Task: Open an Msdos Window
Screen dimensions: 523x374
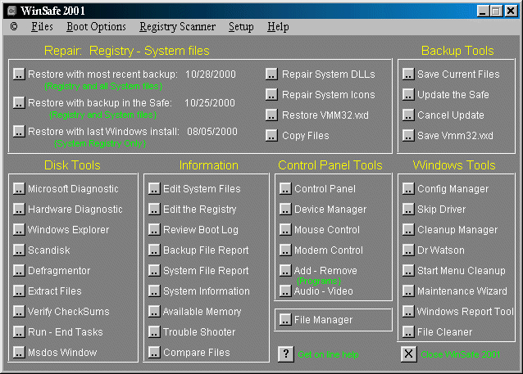Action: 20,352
